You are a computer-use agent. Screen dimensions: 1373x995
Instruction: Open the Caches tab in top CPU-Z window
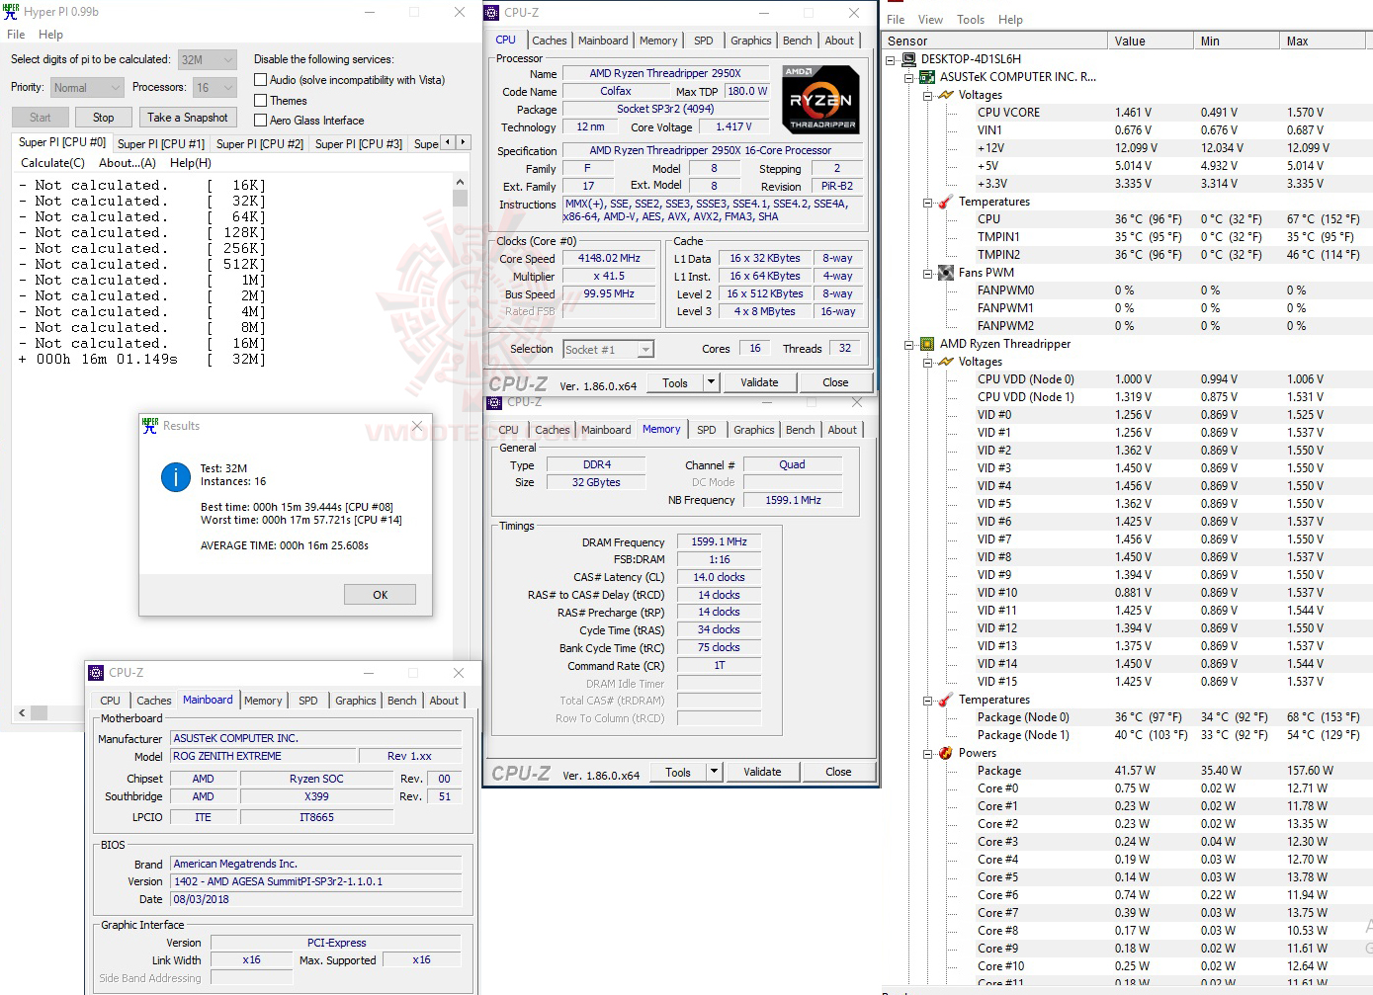pos(550,41)
